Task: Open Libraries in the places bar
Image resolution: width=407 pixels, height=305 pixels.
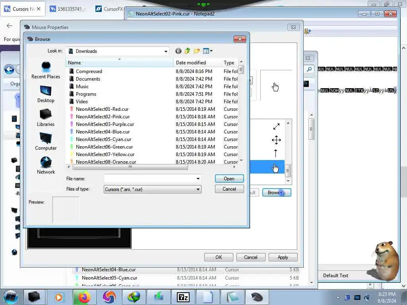Action: (46, 118)
